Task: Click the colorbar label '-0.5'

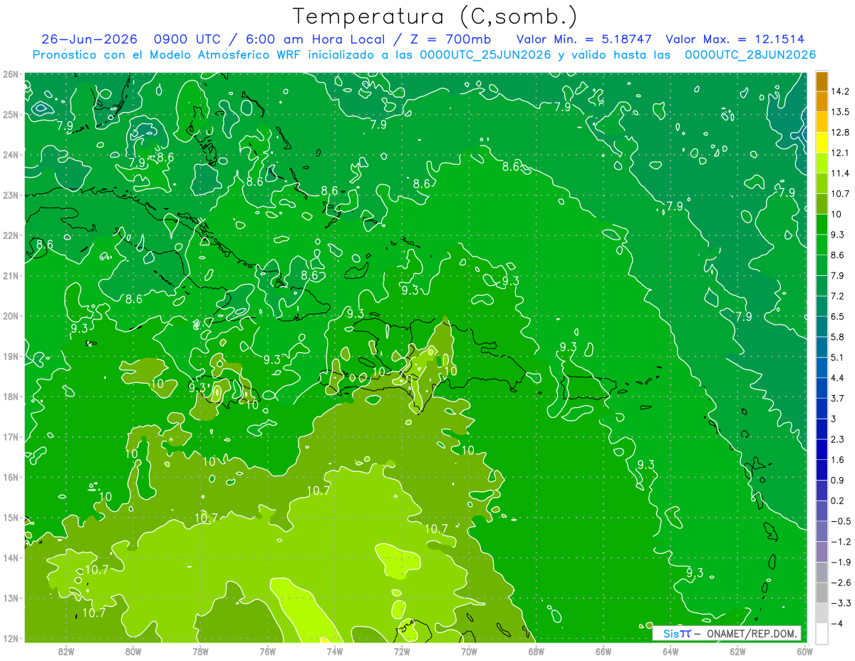Action: 841,521
